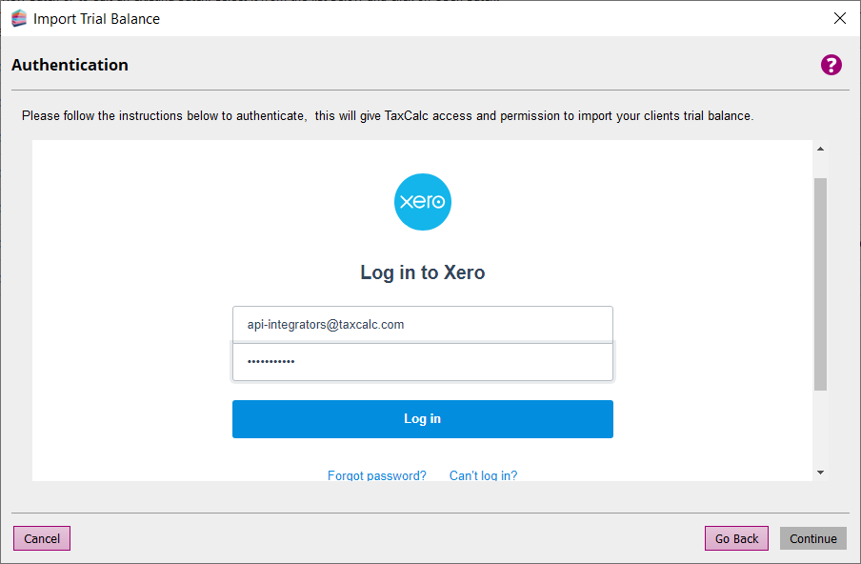Close the Import Trial Balance window
This screenshot has height=564, width=861.
click(x=839, y=18)
